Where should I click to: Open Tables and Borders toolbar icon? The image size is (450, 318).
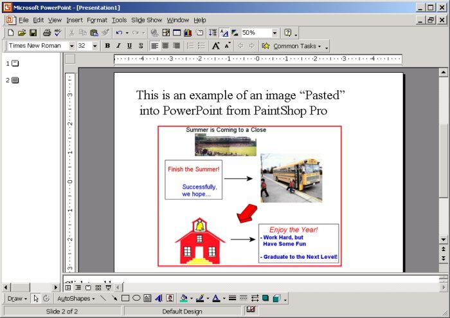click(166, 33)
